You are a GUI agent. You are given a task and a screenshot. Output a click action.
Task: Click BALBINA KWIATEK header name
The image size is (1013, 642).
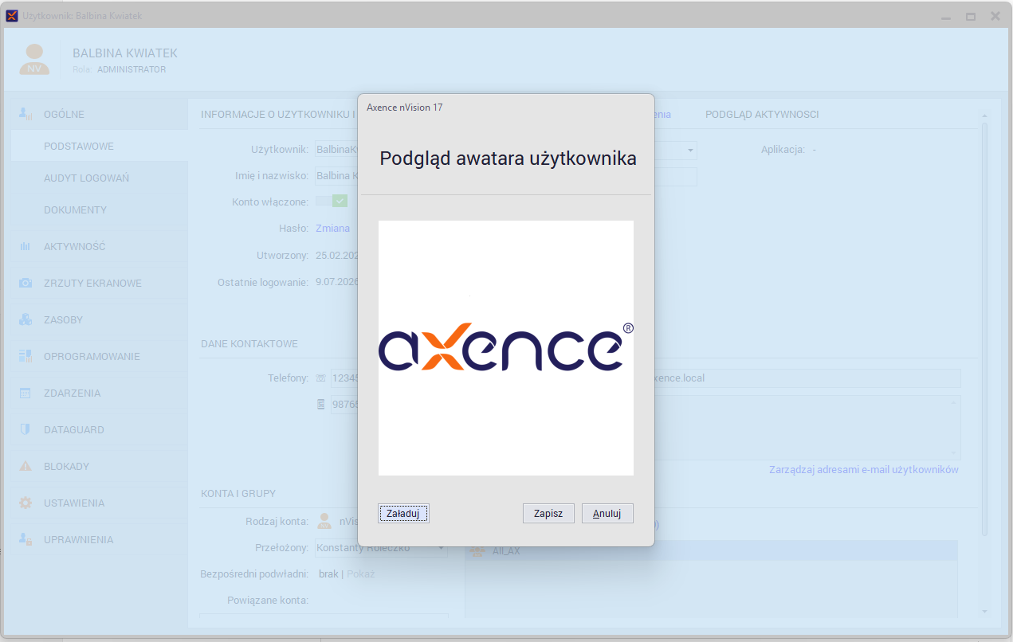coord(125,53)
